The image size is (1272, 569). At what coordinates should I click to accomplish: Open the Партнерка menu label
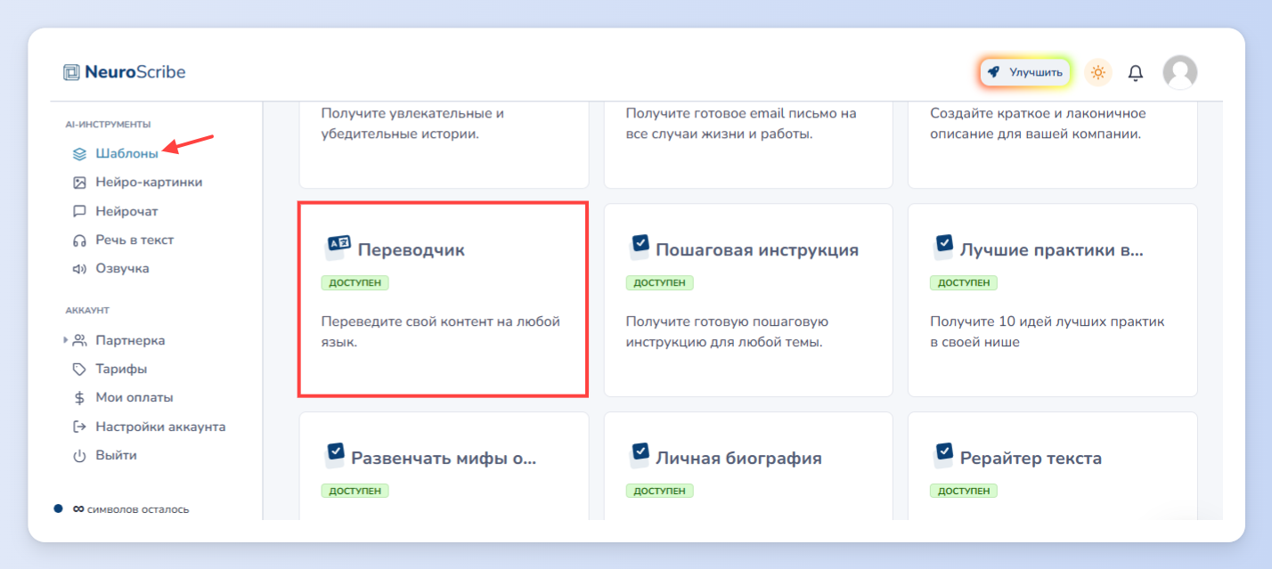(x=130, y=340)
